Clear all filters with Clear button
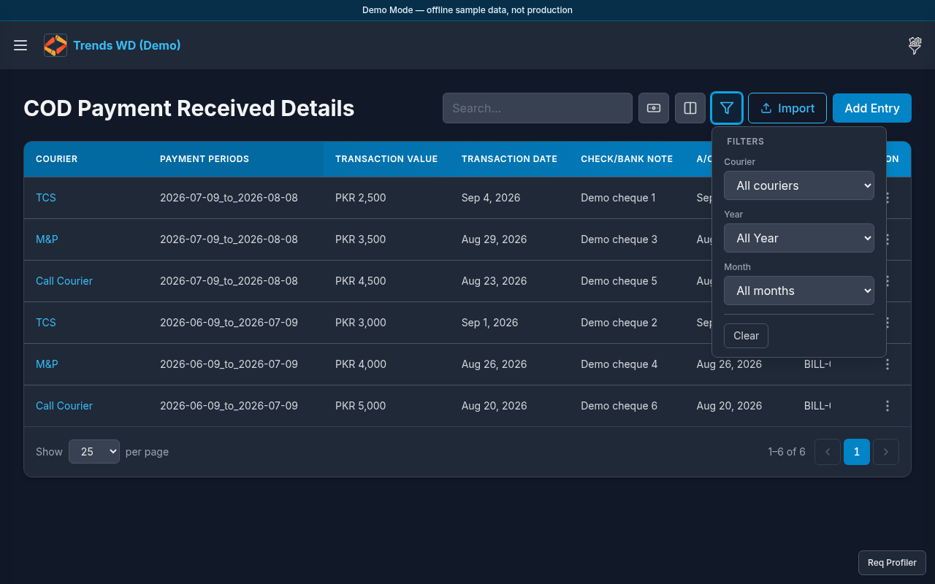 746,336
